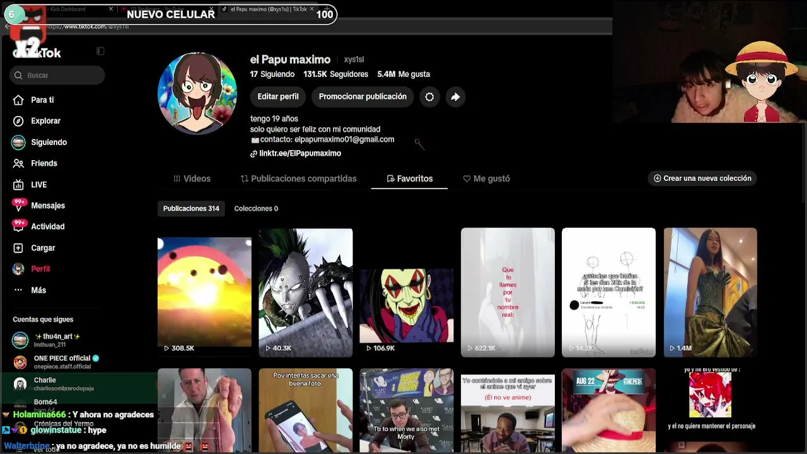Open 'Yo contándole a mi amigo' anime video
Image resolution: width=807 pixels, height=454 pixels.
pyautogui.click(x=508, y=410)
